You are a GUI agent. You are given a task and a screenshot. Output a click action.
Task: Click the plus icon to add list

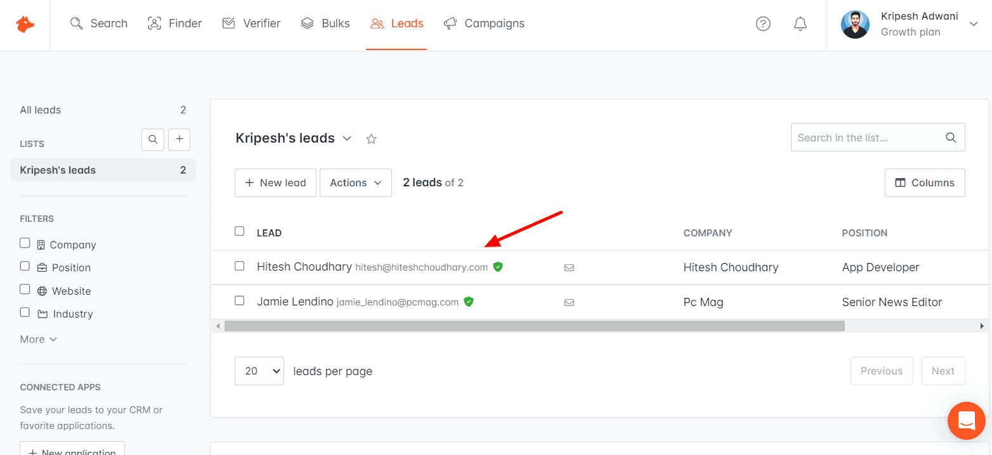click(x=179, y=139)
